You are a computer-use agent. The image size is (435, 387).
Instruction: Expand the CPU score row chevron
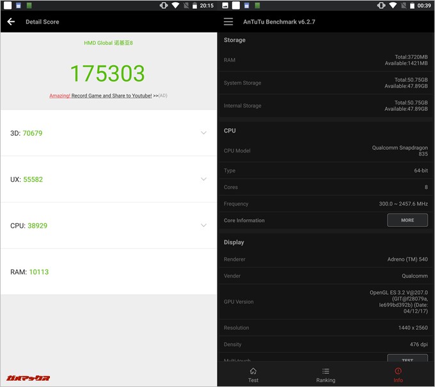(203, 226)
